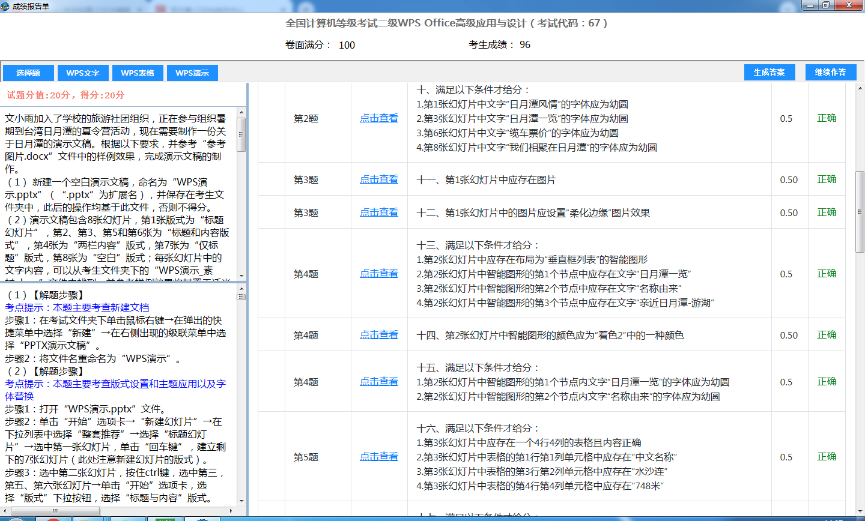Click the results table vertical scrollbar thumb
Image resolution: width=865 pixels, height=521 pixels.
860,211
